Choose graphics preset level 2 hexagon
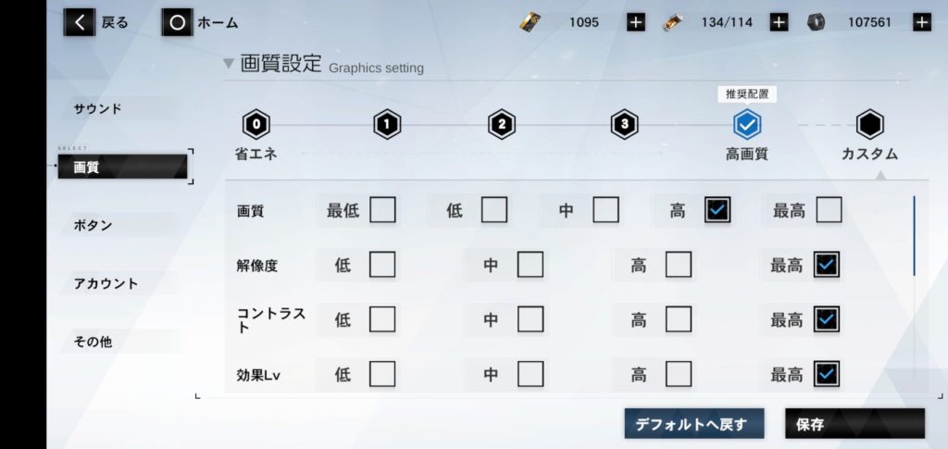The height and width of the screenshot is (449, 948). 502,123
